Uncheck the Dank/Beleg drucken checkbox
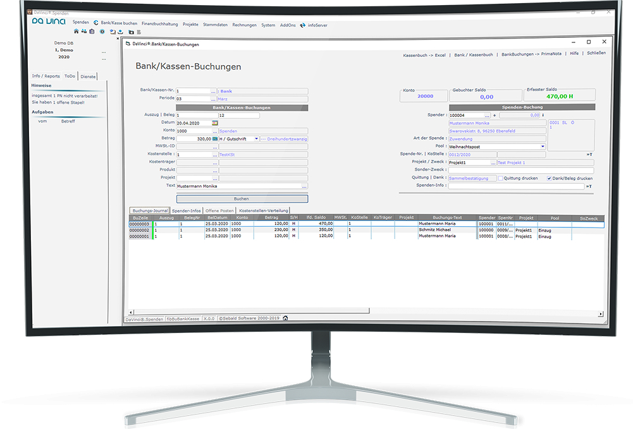This screenshot has width=633, height=429. click(x=549, y=178)
